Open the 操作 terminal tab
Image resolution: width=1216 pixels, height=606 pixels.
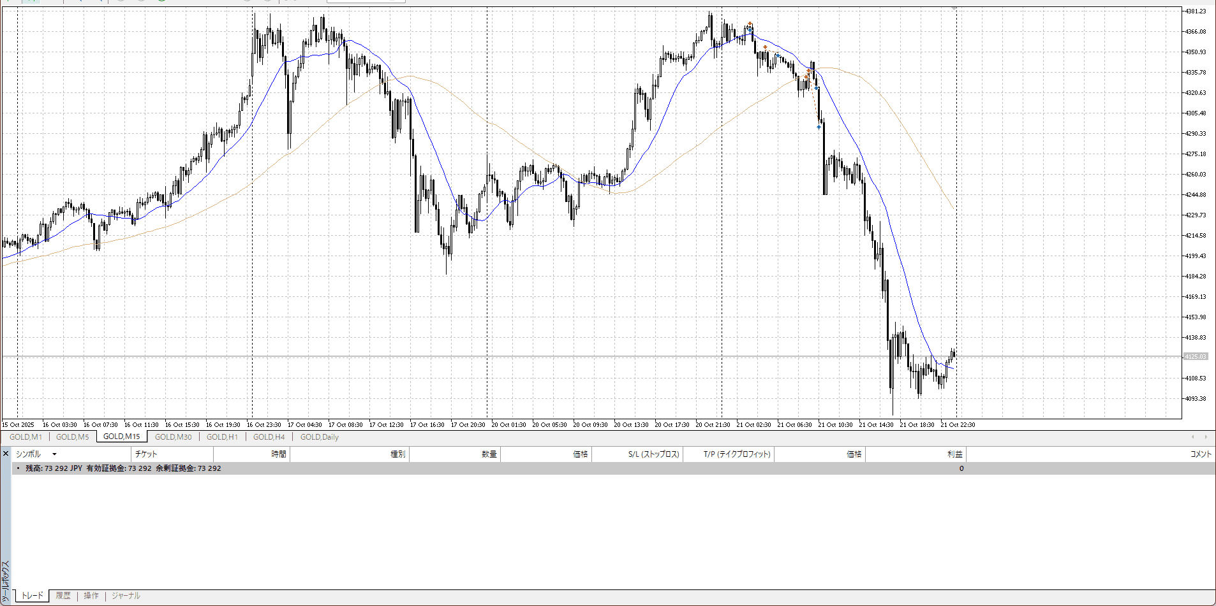tap(91, 596)
